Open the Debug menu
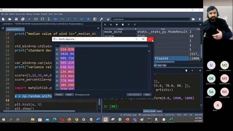233x131 pixels. [x=29, y=14]
